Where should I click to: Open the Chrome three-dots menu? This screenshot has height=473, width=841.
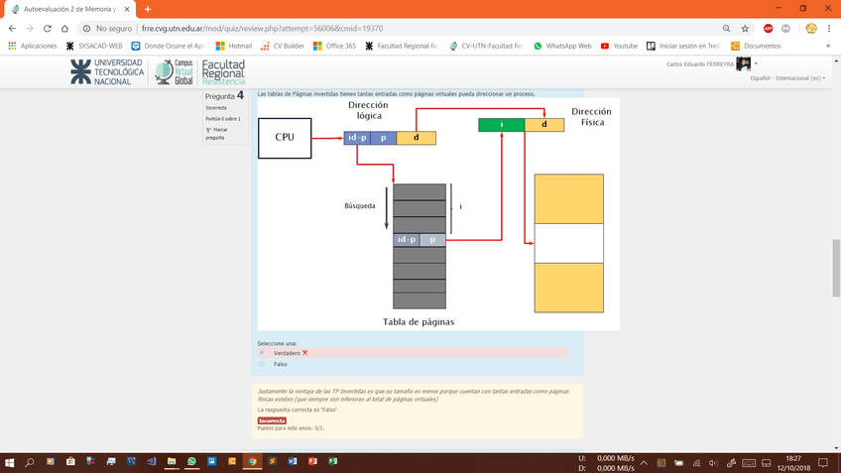[x=827, y=29]
